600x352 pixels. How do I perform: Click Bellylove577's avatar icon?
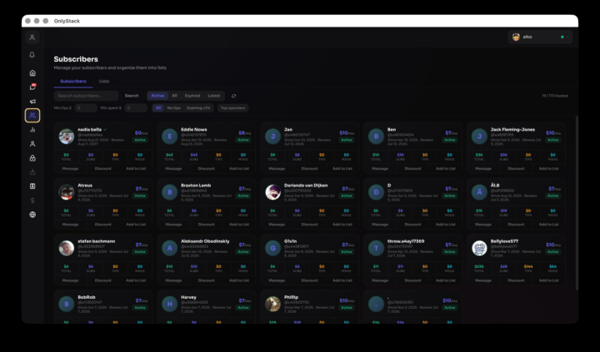pos(479,248)
